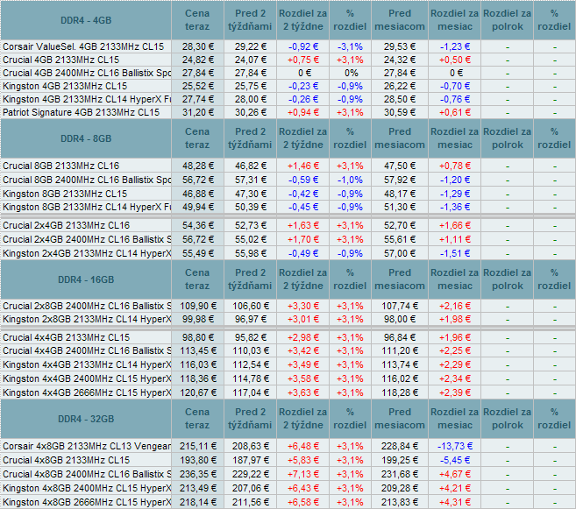Click the +4,67 € monthly difference
Image resolution: width=576 pixels, height=509 pixels.
point(455,474)
